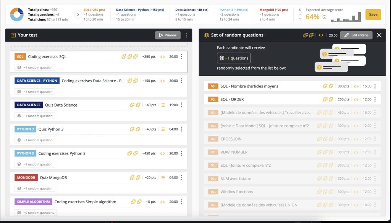Select the SQL - Nombre d'articles moyens question
Viewport: 391px width, 223px height.
point(292,86)
